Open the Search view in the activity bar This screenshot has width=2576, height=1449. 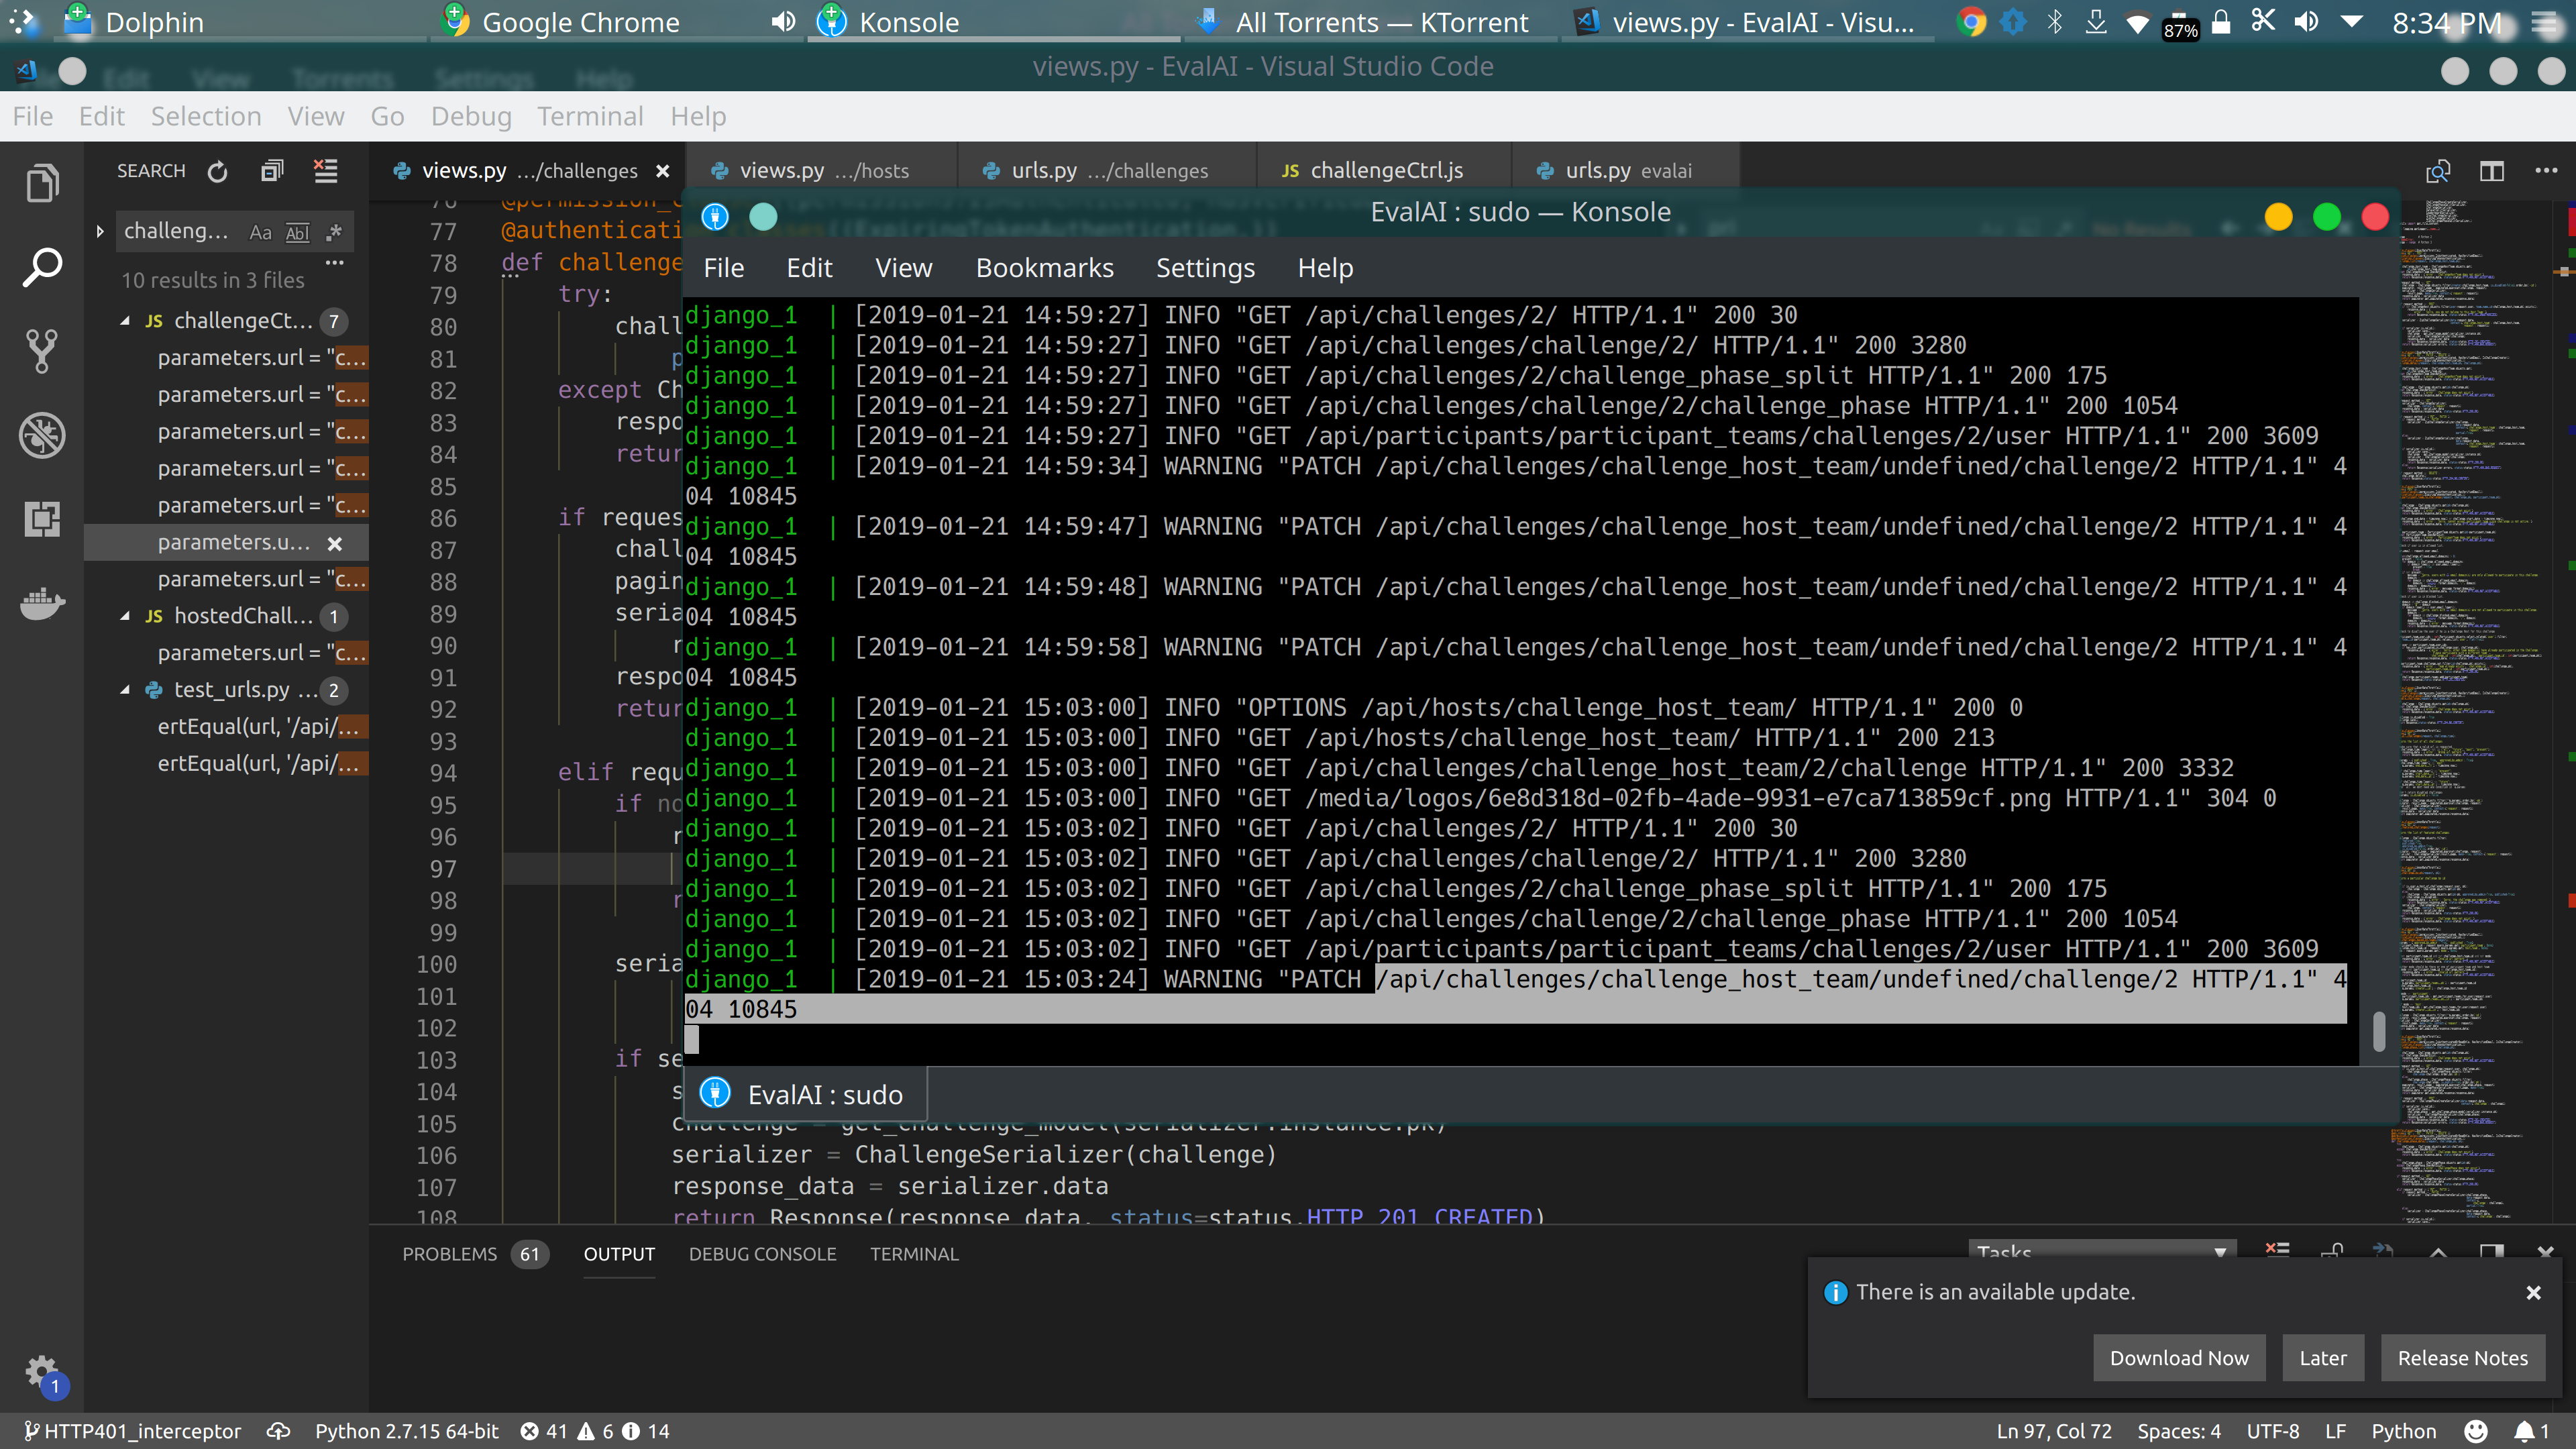(42, 267)
